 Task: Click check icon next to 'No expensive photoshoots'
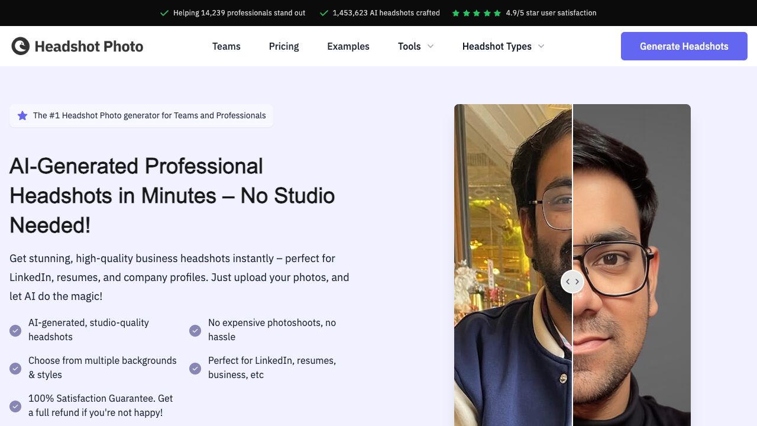195,330
